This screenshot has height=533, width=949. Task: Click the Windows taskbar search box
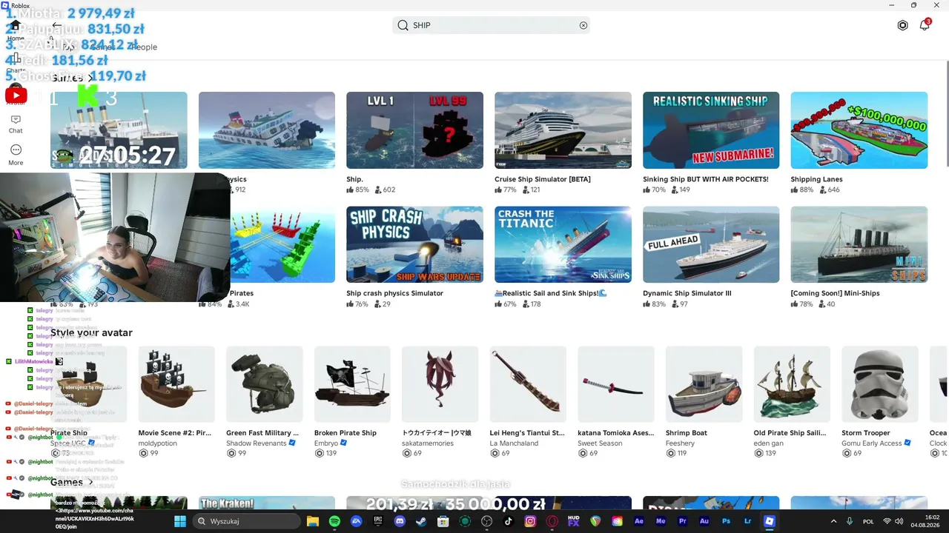246,521
